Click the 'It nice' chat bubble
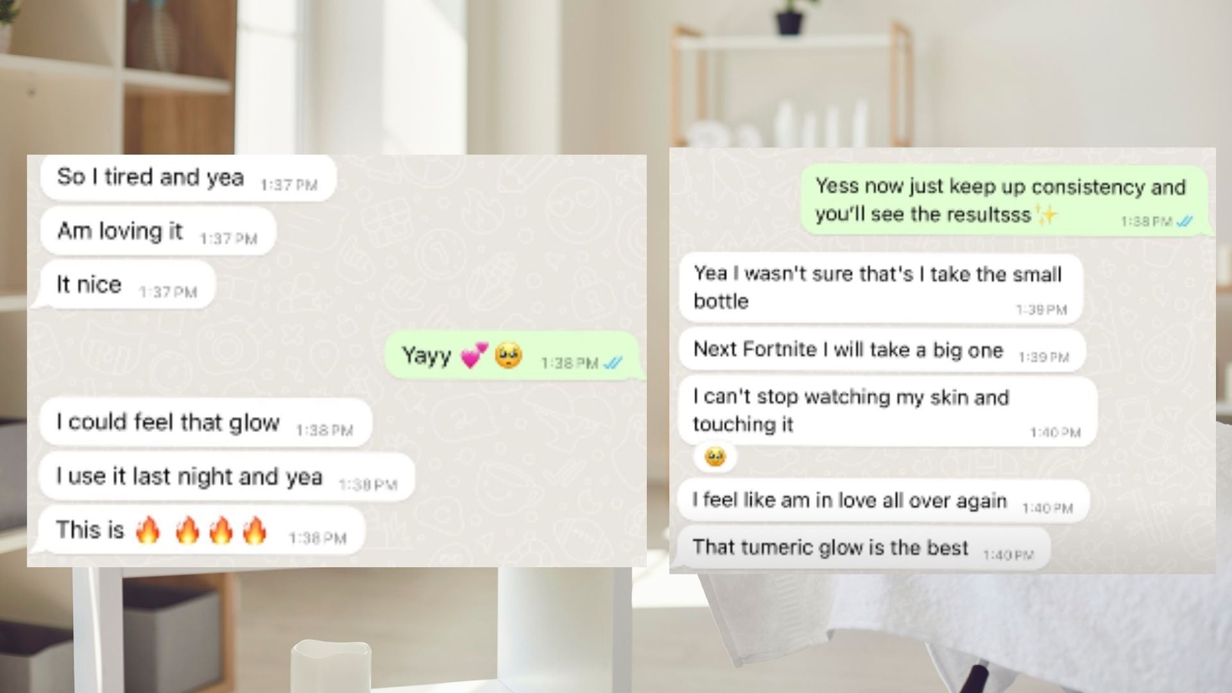Screen dimensions: 1232x693 126,285
